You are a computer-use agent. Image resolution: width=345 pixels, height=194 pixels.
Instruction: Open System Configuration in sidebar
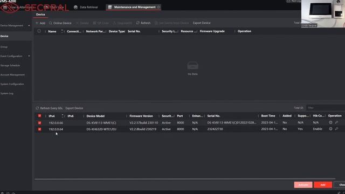click(12, 84)
